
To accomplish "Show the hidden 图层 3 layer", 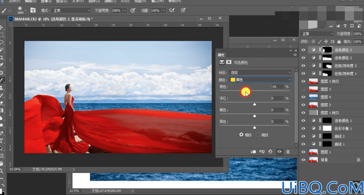I will tap(303, 89).
